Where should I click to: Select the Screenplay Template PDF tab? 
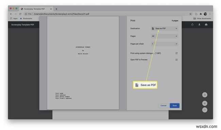pos(36,9)
